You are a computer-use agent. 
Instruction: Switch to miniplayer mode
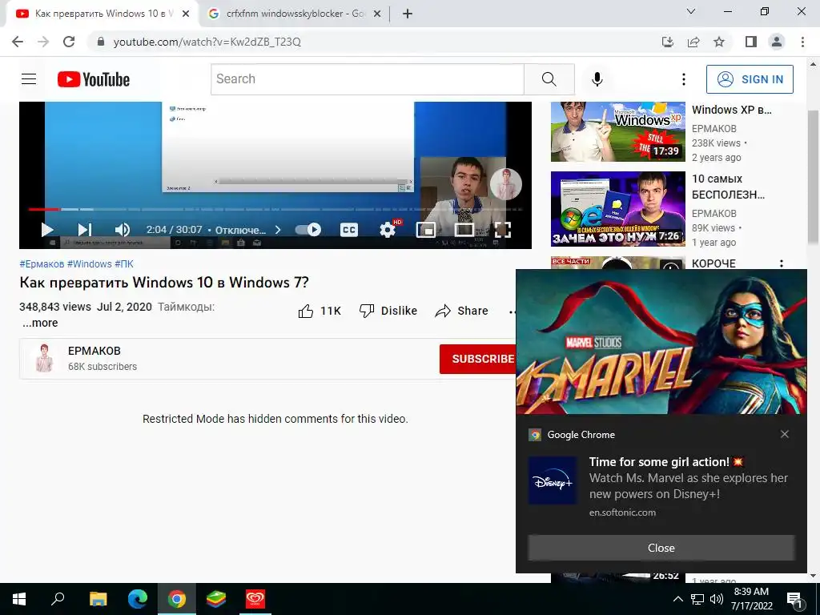426,230
